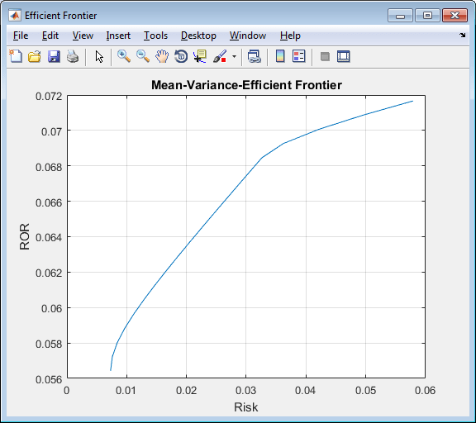This screenshot has width=476, height=423.
Task: Insert a legend via toolbar icon
Action: [298, 56]
